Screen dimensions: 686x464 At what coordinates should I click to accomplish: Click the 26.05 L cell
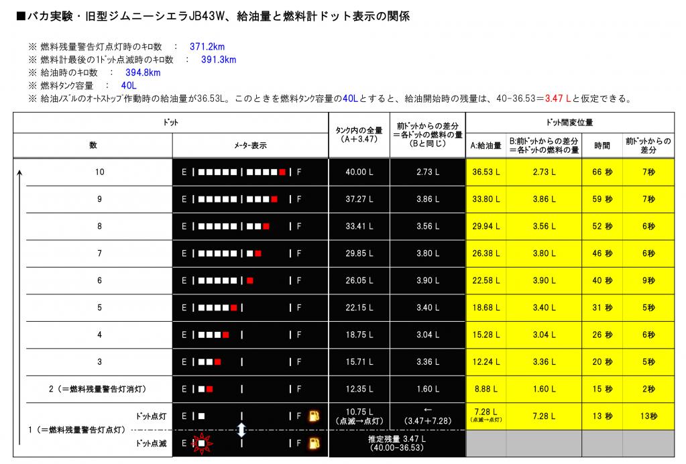359,280
